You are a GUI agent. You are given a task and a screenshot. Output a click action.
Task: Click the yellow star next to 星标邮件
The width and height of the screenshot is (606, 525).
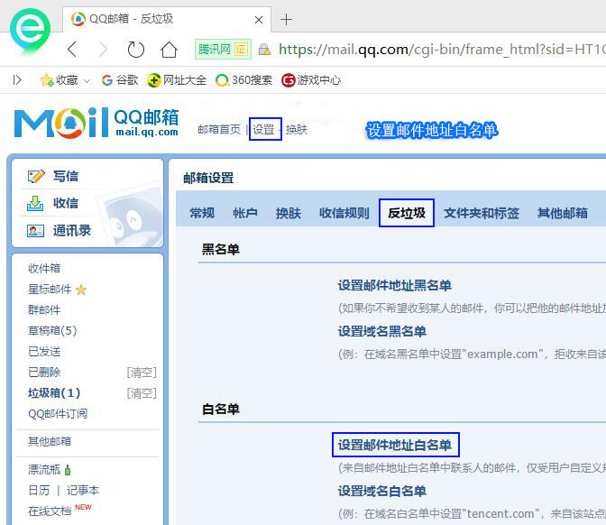click(x=81, y=290)
